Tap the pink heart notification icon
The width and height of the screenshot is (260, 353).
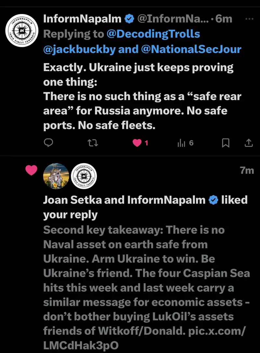[31, 170]
